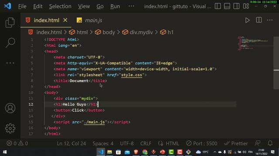Open the Accounts menu icon
The height and width of the screenshot is (156, 279).
click(x=10, y=108)
